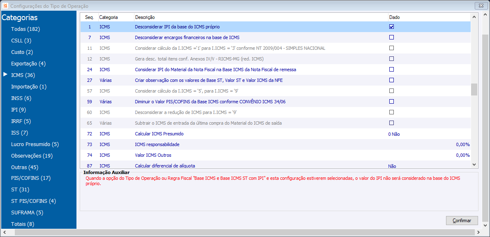Viewport: 490px width, 237px height.
Task: Click the ICMS category arrow marker
Action: click(x=5, y=74)
